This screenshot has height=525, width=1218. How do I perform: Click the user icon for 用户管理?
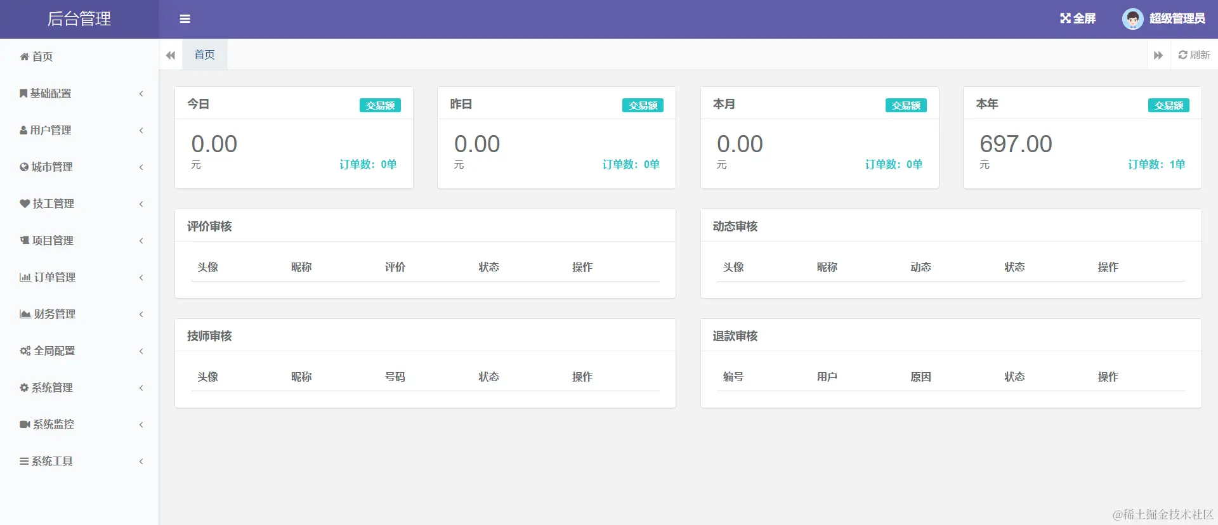pos(23,130)
